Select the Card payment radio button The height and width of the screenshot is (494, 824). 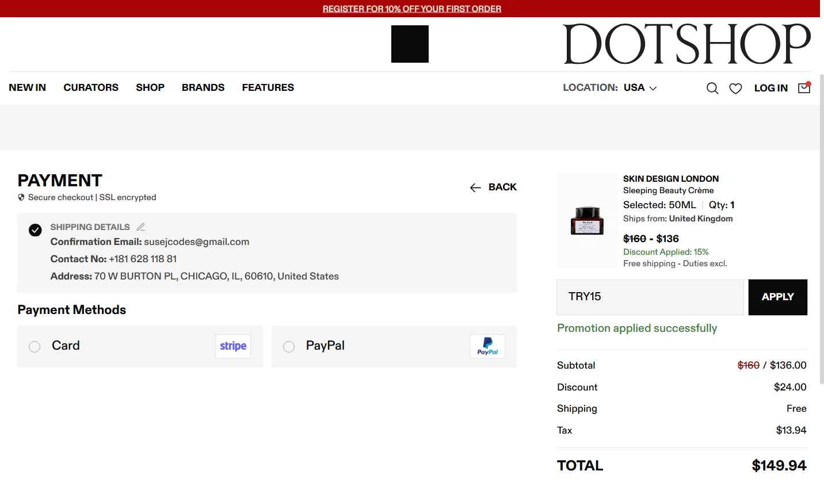[35, 346]
